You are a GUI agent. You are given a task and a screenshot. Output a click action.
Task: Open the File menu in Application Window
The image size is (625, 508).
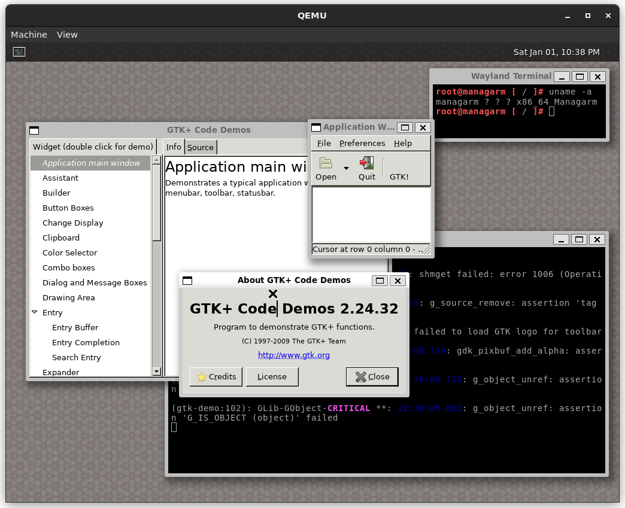pyautogui.click(x=324, y=144)
